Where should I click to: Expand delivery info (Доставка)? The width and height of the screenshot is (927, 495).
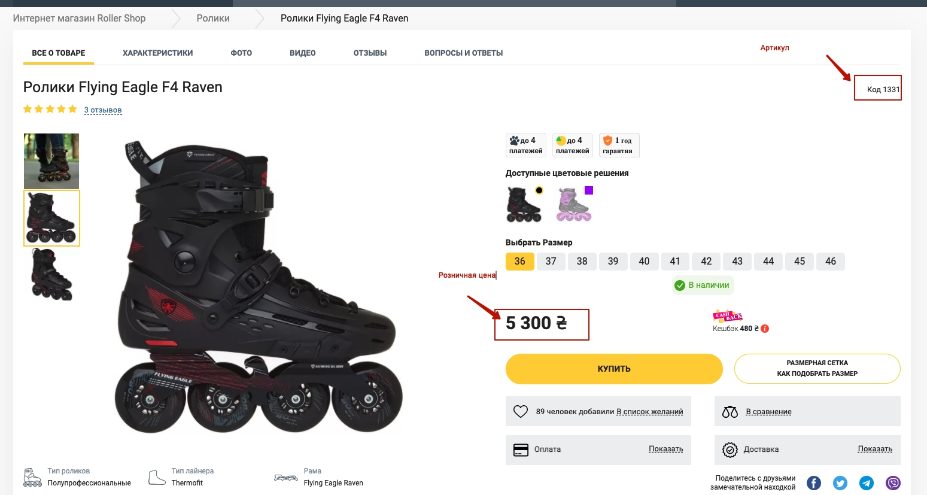click(874, 450)
